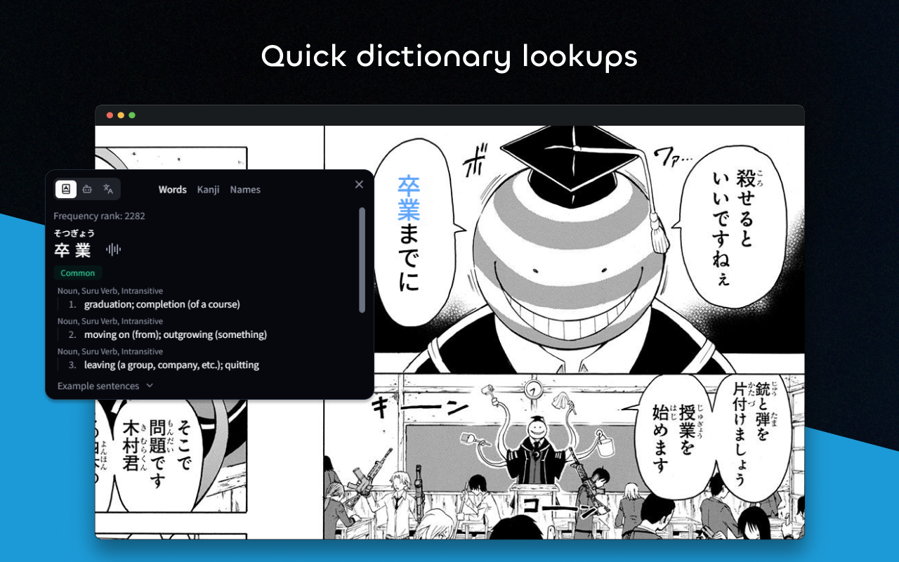Screen dimensions: 899x562
Task: Click definition 'graduation; completion (of a course)'
Action: [x=162, y=305]
